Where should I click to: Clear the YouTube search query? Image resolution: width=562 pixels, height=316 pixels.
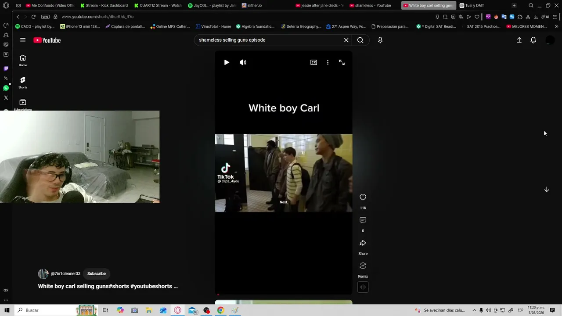[x=346, y=40]
